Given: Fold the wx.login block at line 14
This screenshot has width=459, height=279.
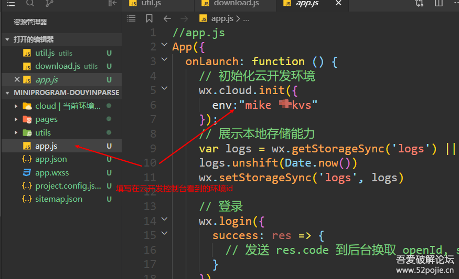Looking at the screenshot, I should (x=165, y=219).
